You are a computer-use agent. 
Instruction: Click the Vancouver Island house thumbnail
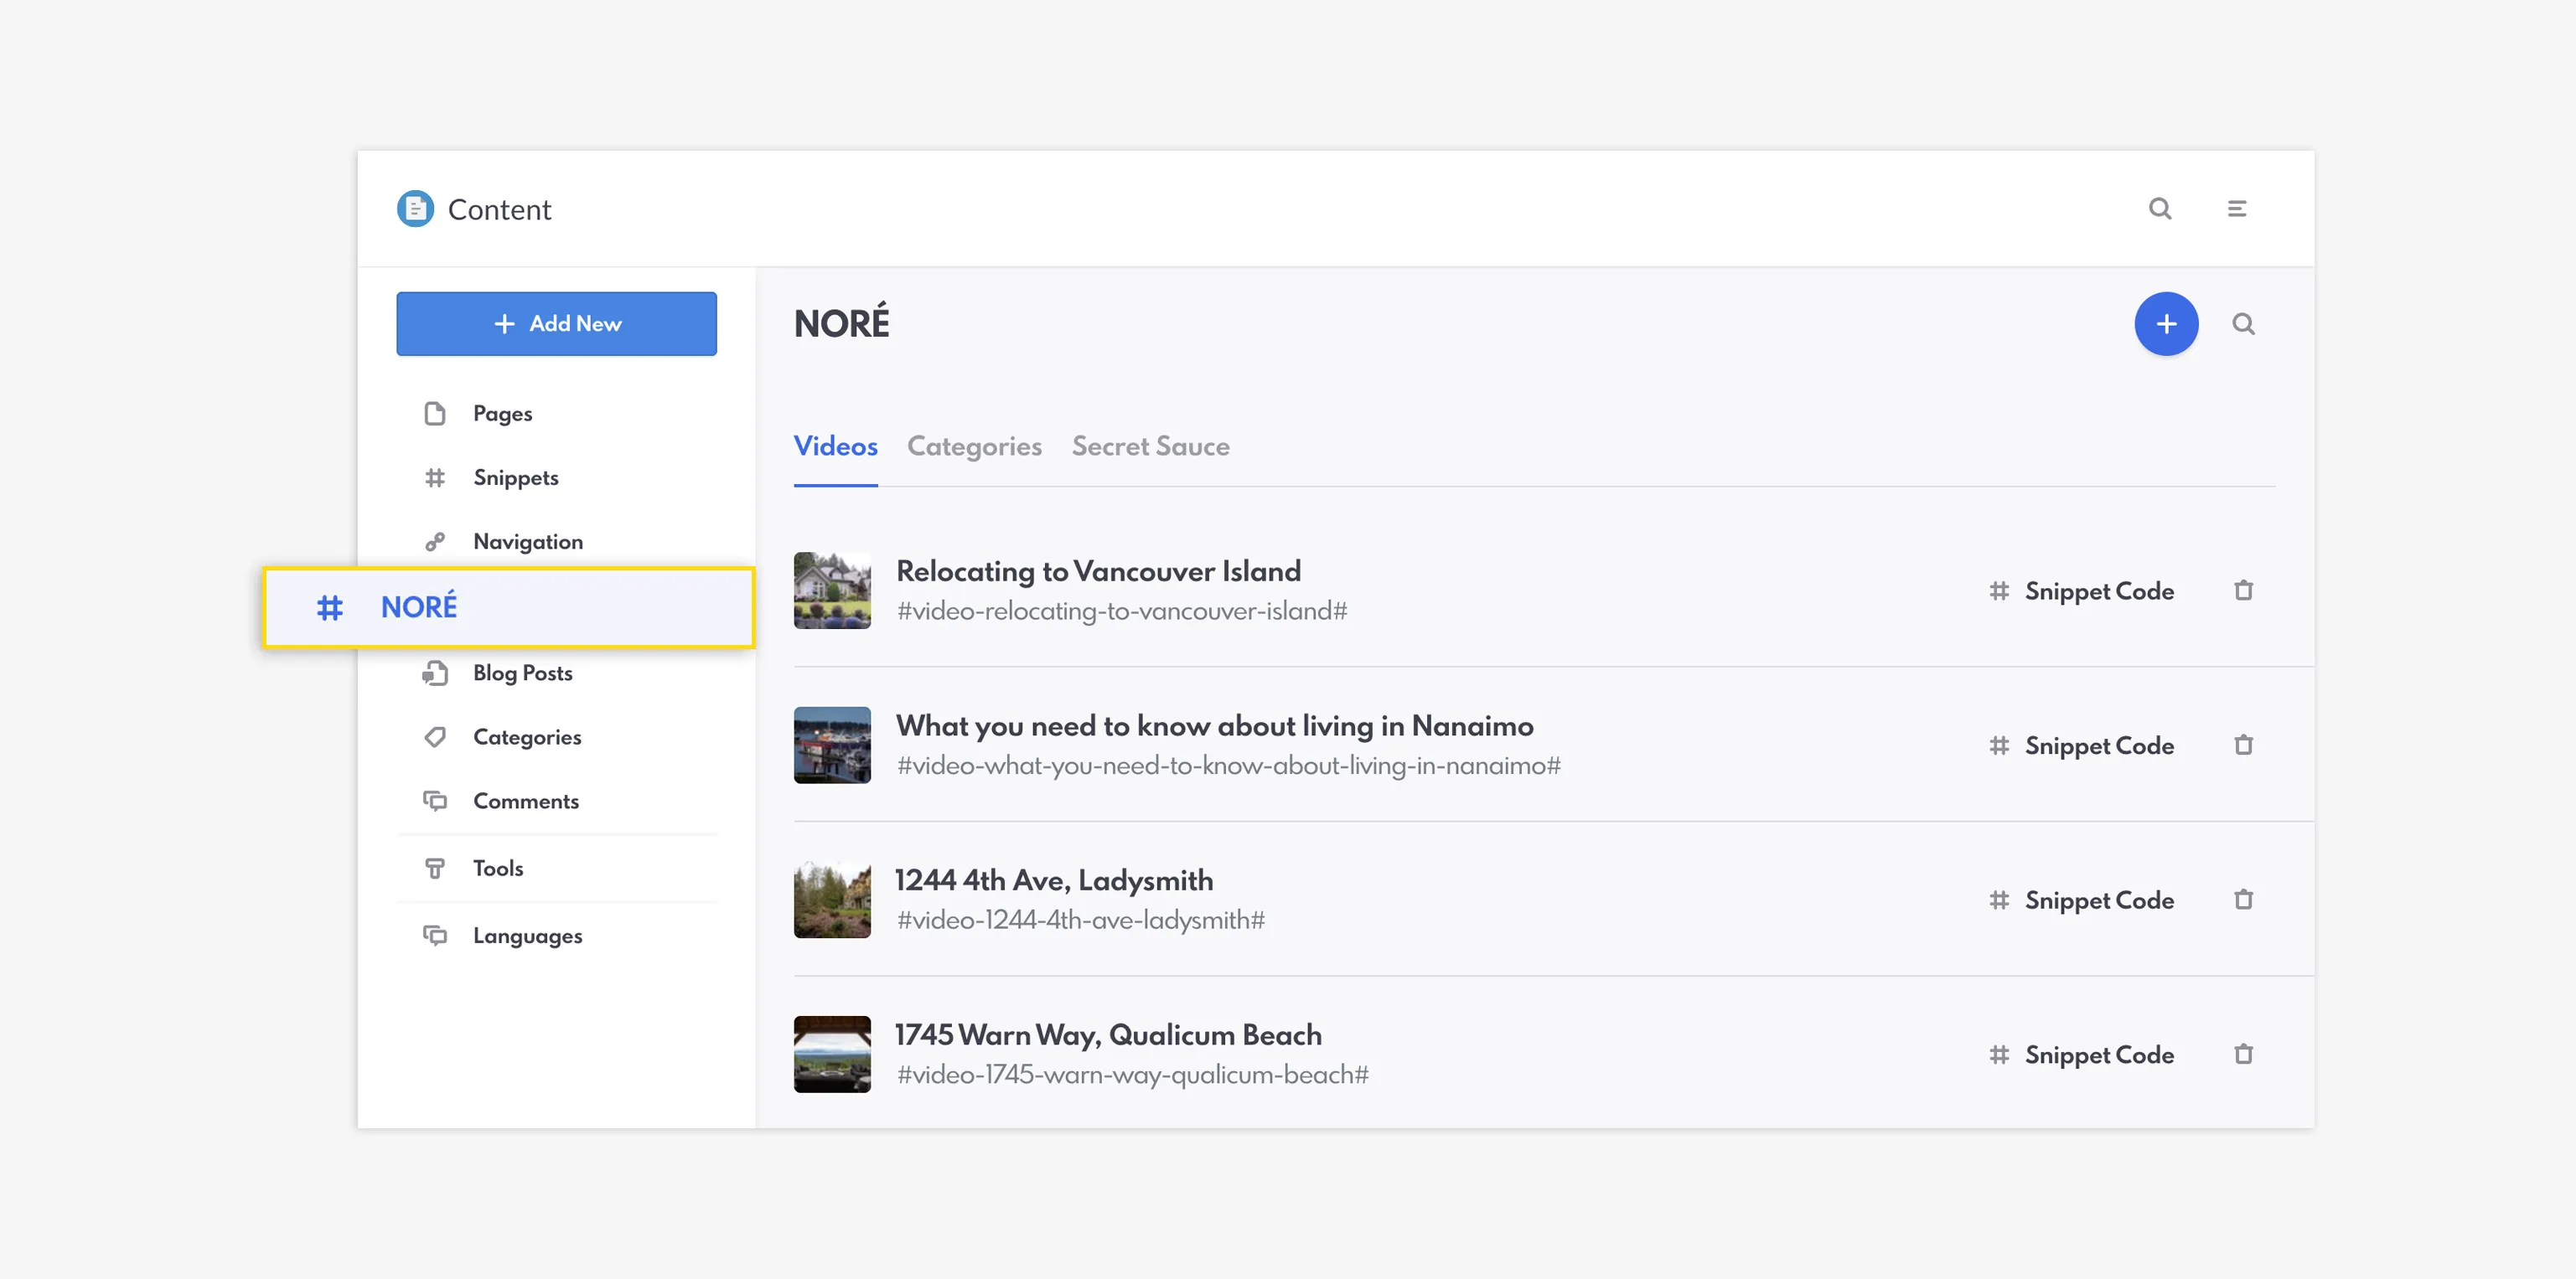pyautogui.click(x=832, y=591)
